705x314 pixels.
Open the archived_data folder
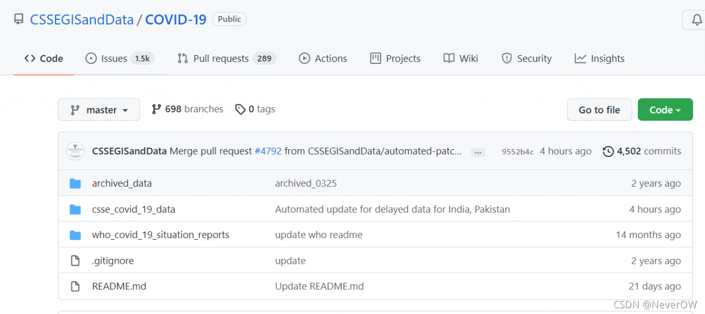(122, 183)
